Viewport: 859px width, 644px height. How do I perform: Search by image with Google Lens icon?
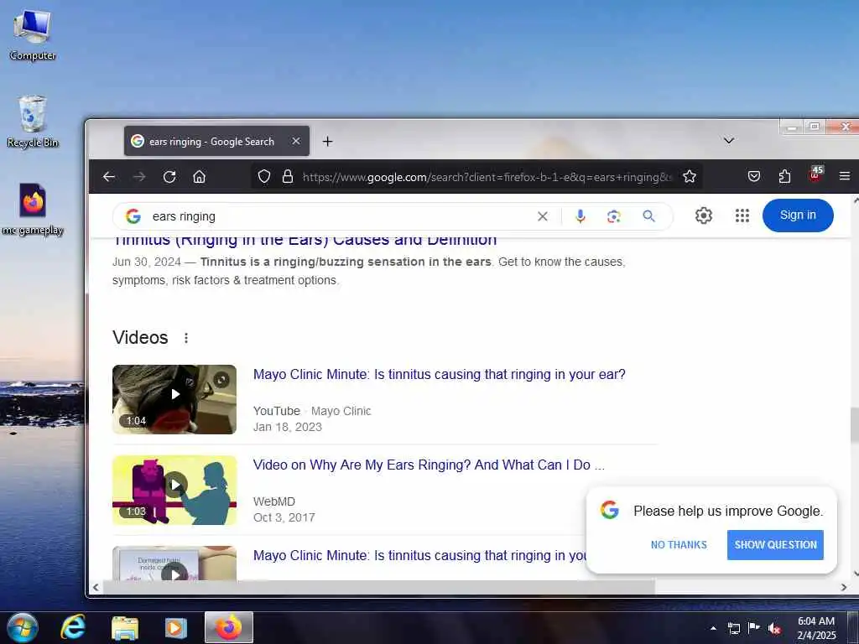click(613, 216)
